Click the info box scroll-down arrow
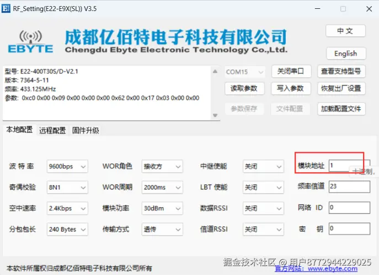Screen dimensions: 379x275 click(x=215, y=115)
